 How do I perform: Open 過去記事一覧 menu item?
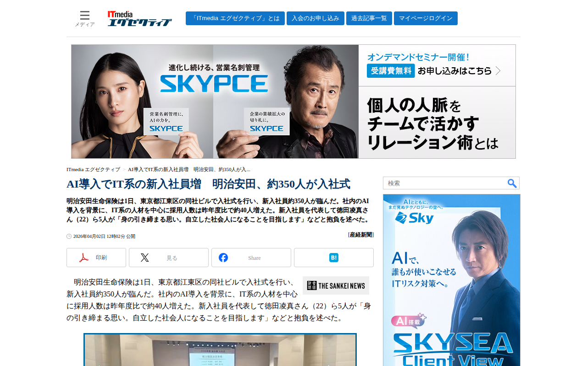369,18
